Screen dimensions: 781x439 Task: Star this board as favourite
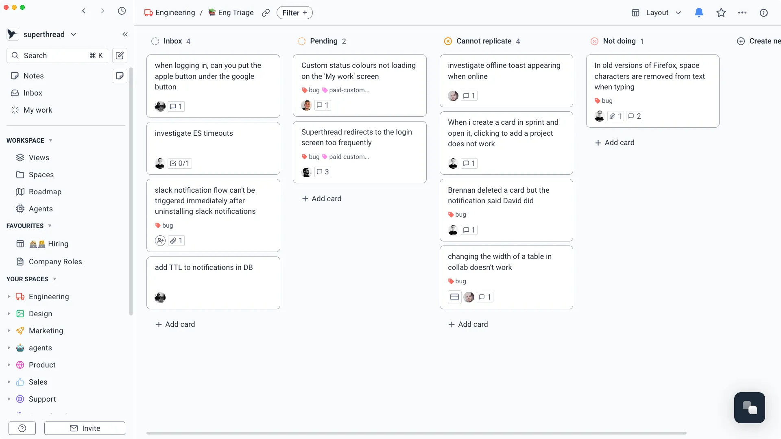tap(721, 13)
